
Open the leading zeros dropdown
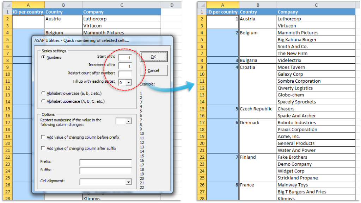coord(128,83)
